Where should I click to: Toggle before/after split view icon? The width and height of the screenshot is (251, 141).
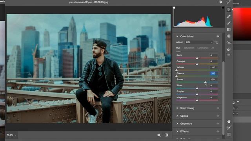(166, 135)
